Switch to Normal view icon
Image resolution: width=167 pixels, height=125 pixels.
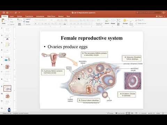[x=128, y=113]
